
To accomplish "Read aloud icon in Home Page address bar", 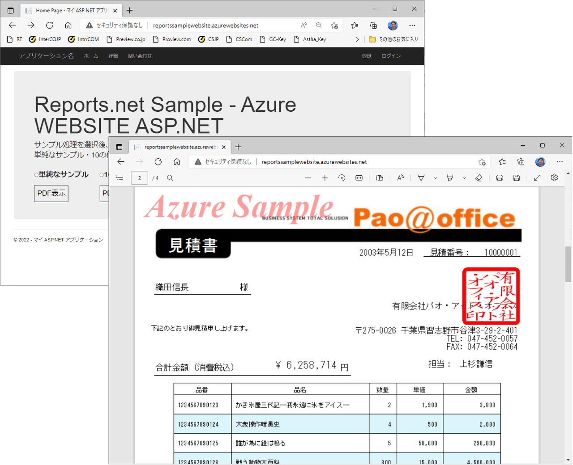I will tap(304, 25).
